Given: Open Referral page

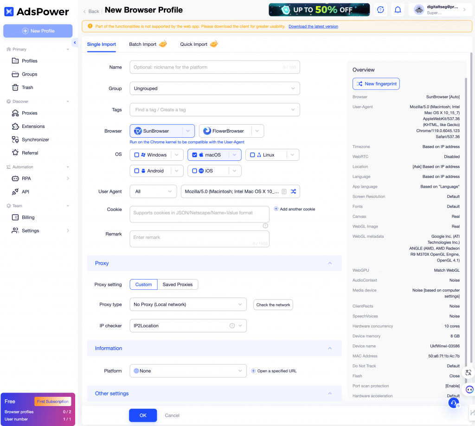Looking at the screenshot, I should coord(30,153).
